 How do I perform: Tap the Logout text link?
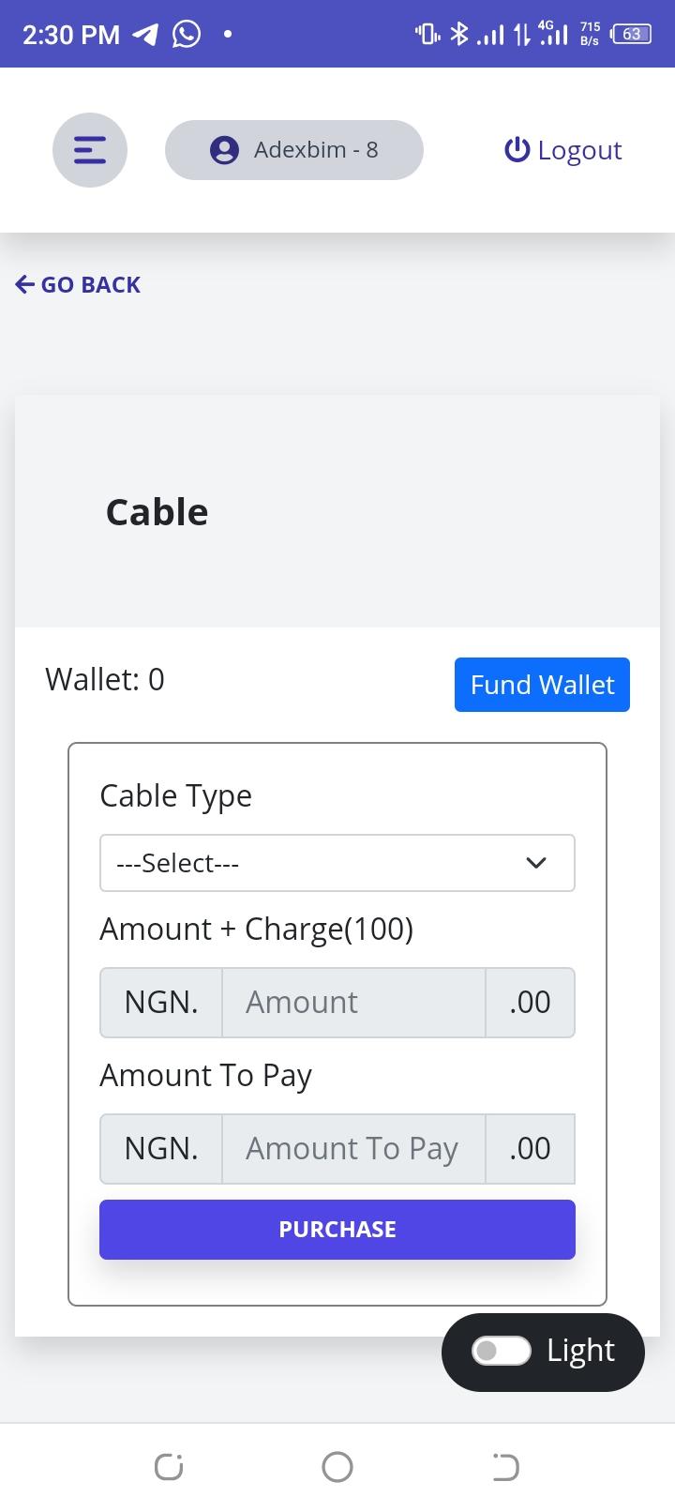click(579, 150)
